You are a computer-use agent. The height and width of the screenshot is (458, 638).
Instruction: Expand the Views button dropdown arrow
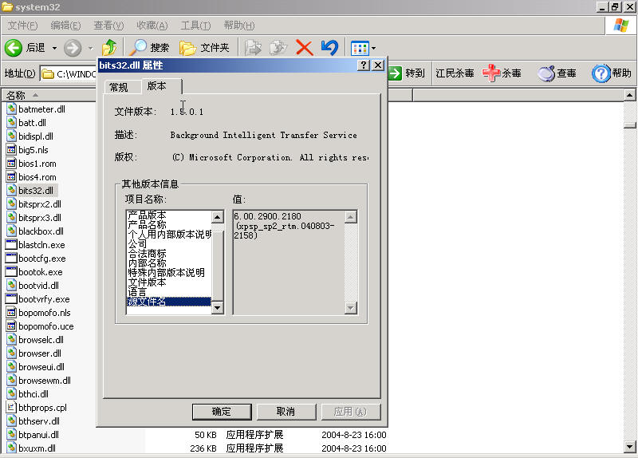373,49
